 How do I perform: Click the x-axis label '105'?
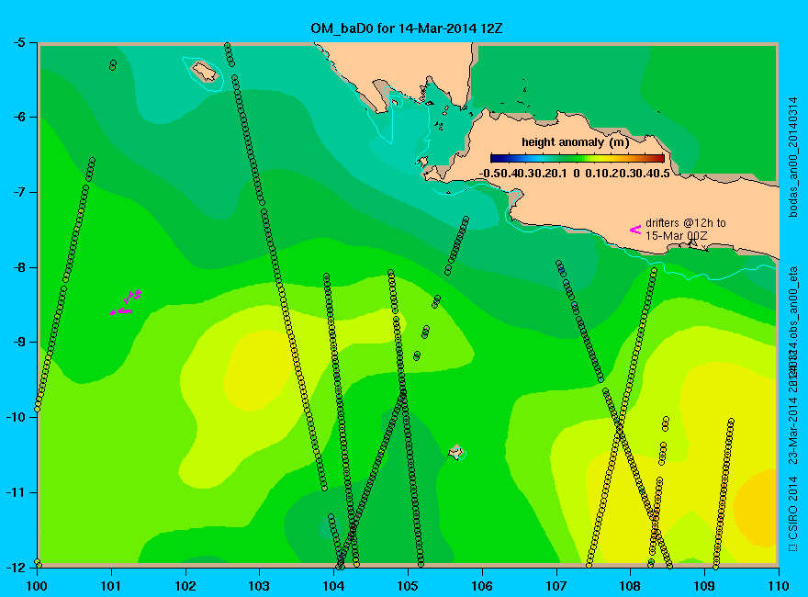[x=408, y=586]
